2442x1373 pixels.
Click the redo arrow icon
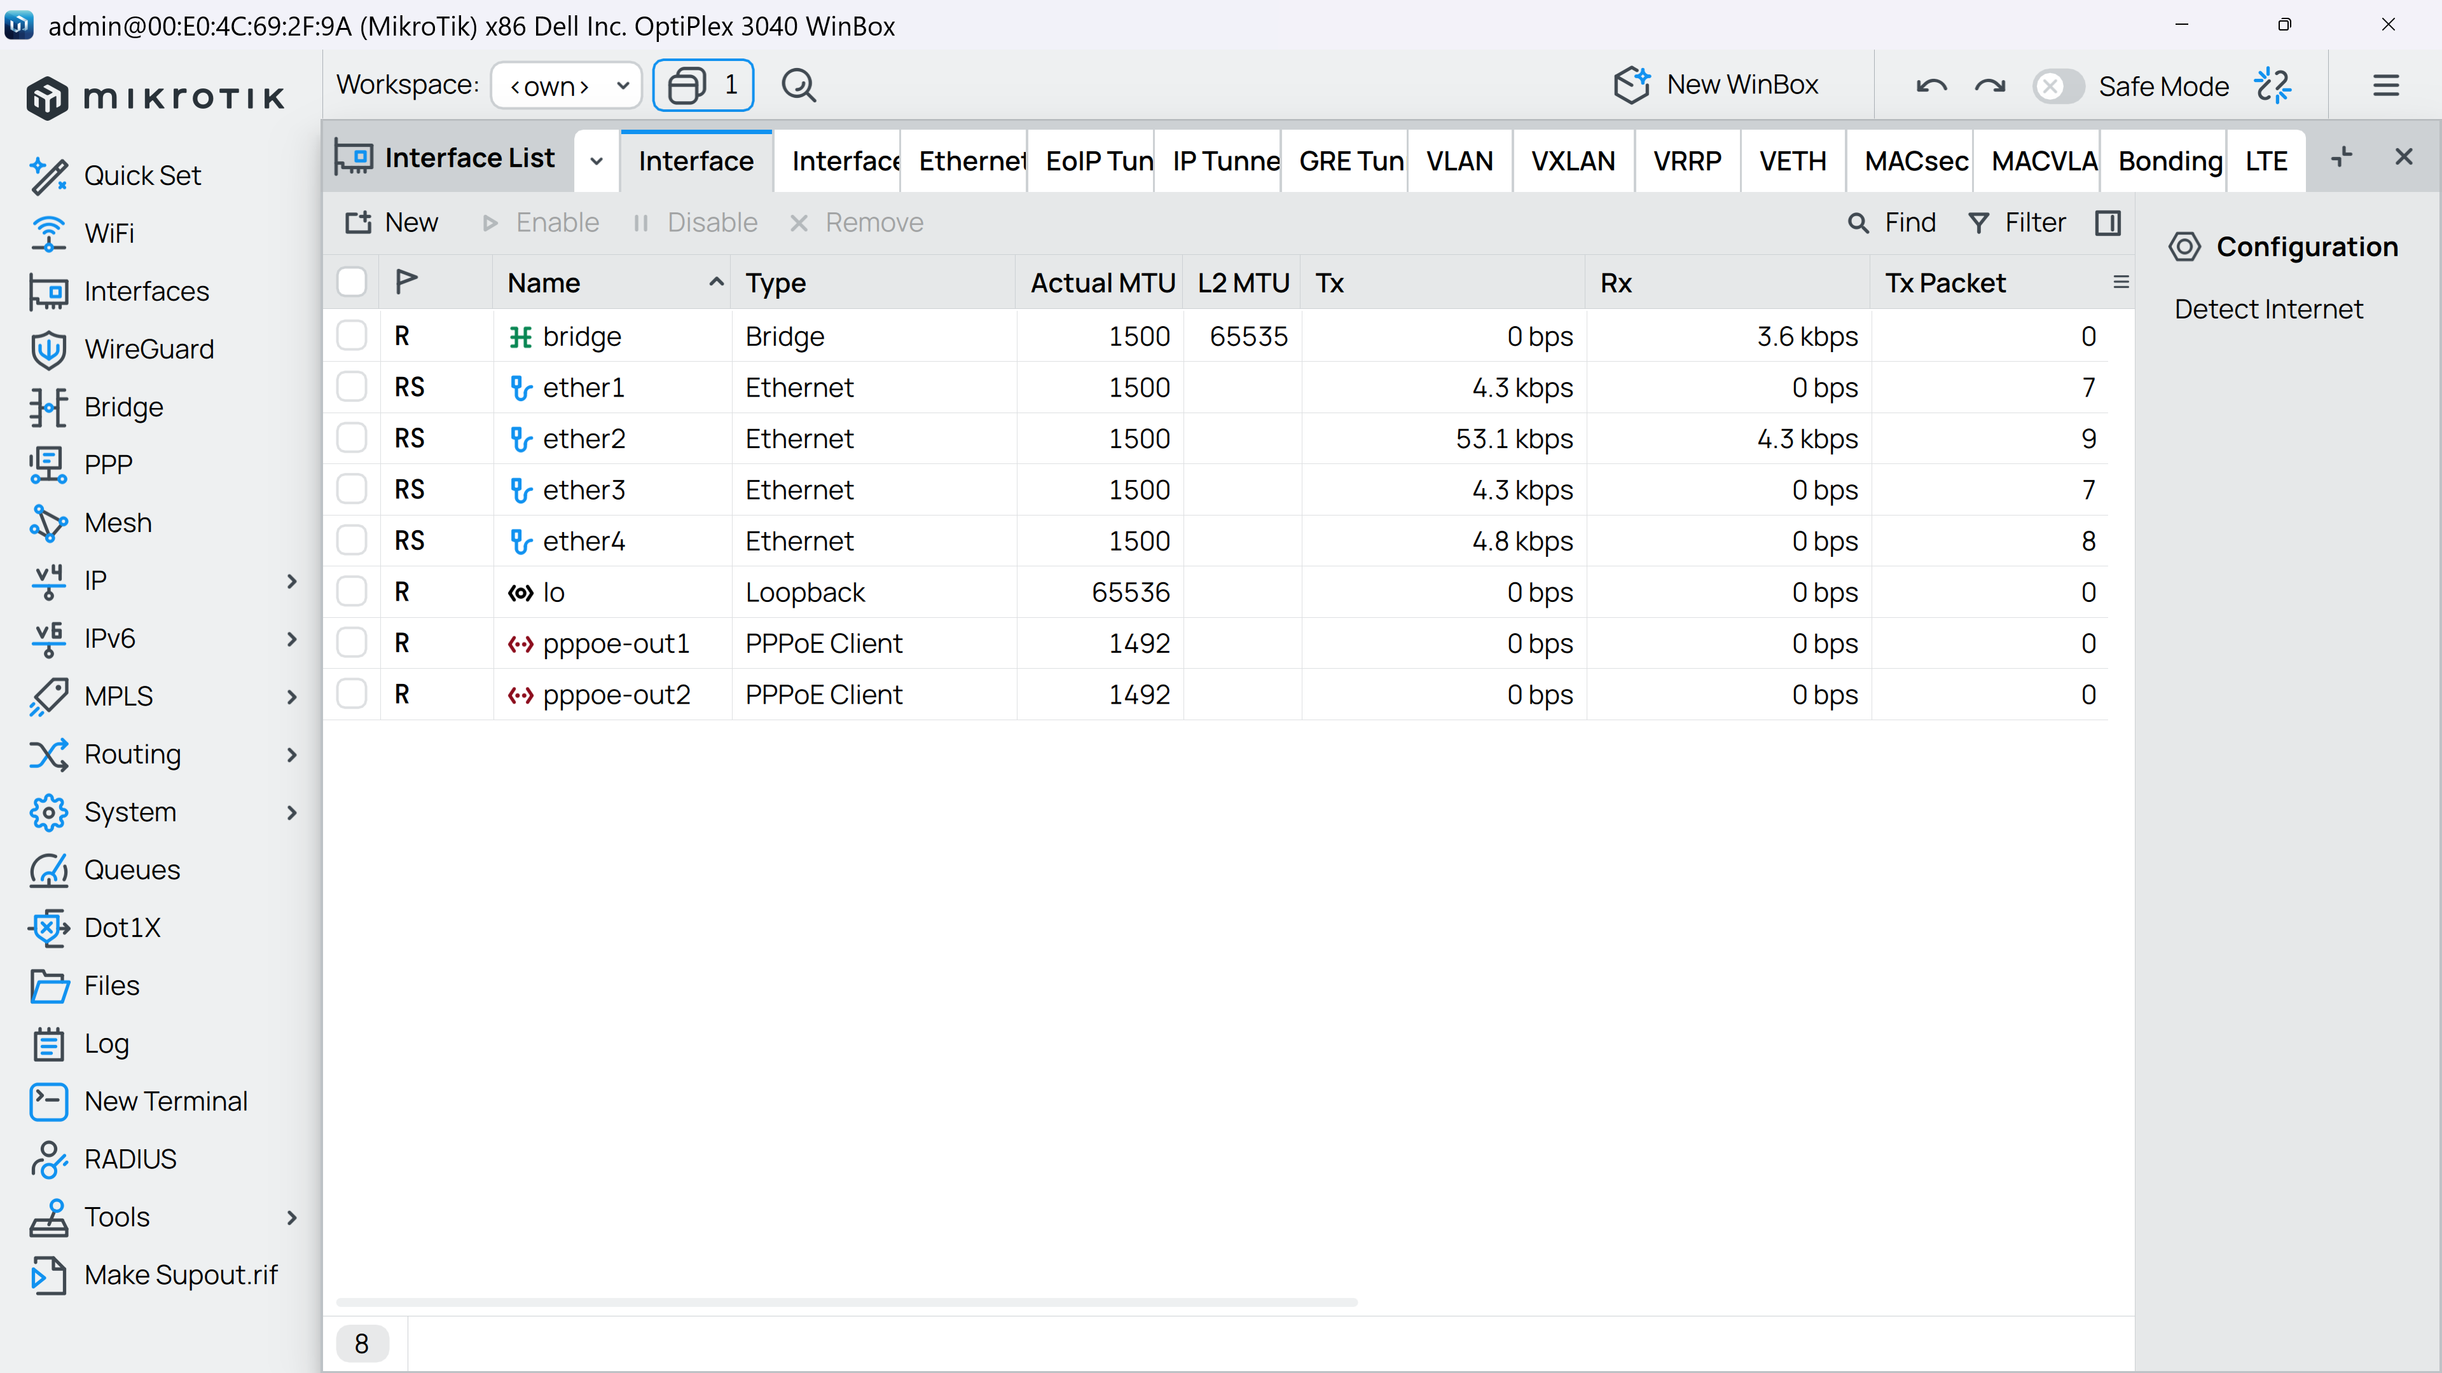point(1989,86)
